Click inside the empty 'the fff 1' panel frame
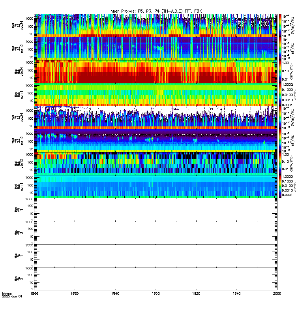Screen dimensions: 296x316 (x=155, y=210)
